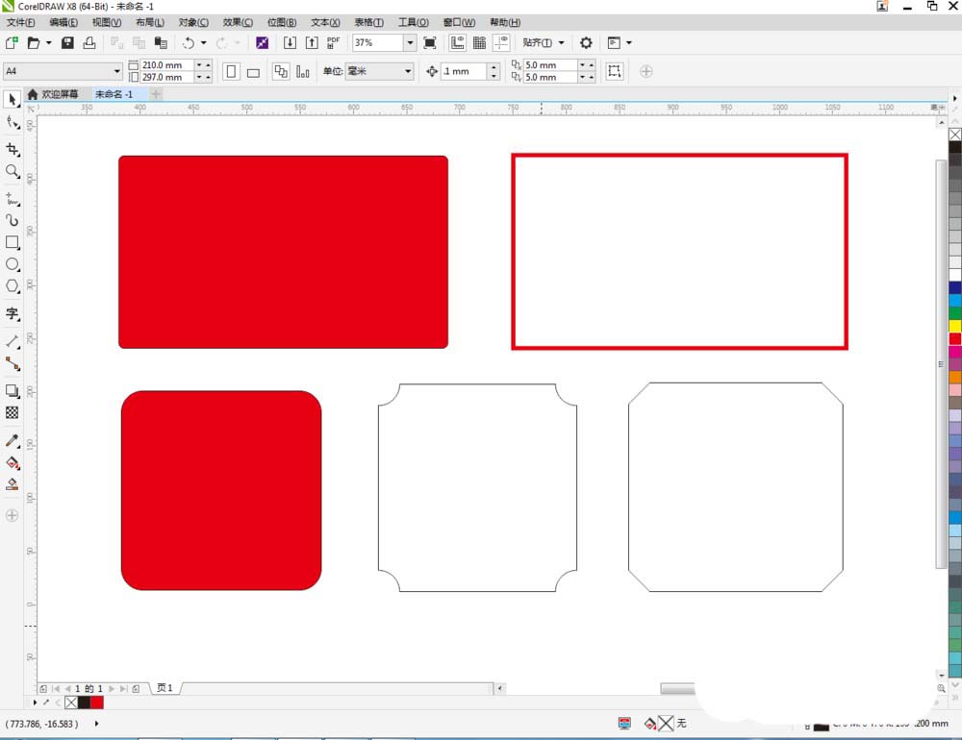The height and width of the screenshot is (740, 962).
Task: Print the document
Action: pos(89,43)
